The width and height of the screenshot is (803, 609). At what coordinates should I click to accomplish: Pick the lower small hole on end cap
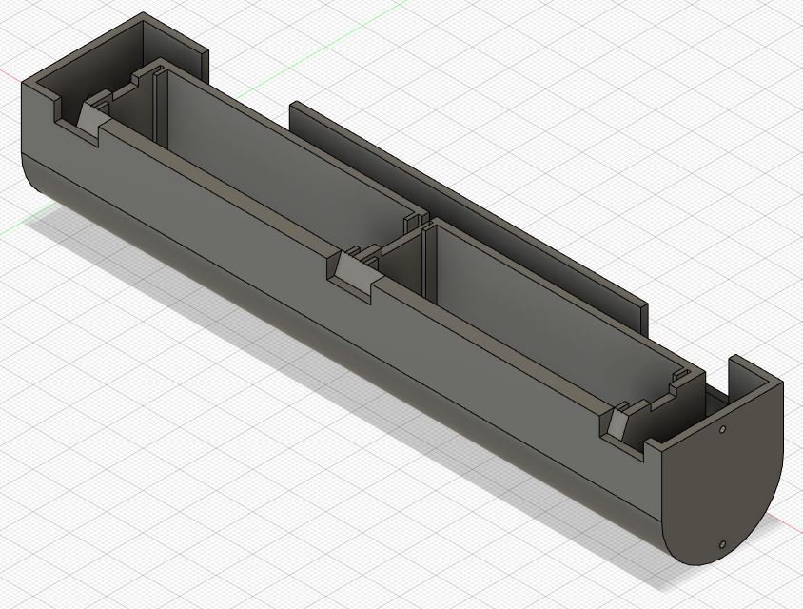click(723, 544)
